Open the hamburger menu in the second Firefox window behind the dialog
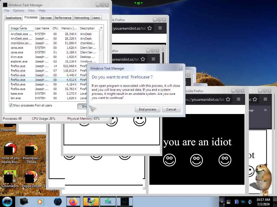The height and width of the screenshot is (207, 277). (x=153, y=59)
